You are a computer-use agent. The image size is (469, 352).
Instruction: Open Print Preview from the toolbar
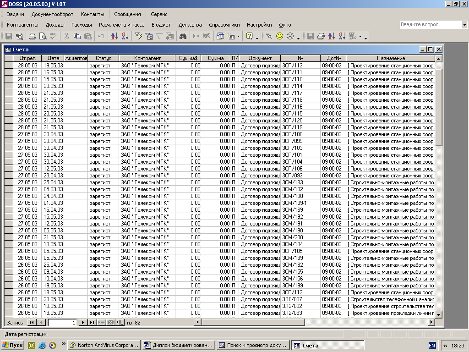click(x=43, y=36)
